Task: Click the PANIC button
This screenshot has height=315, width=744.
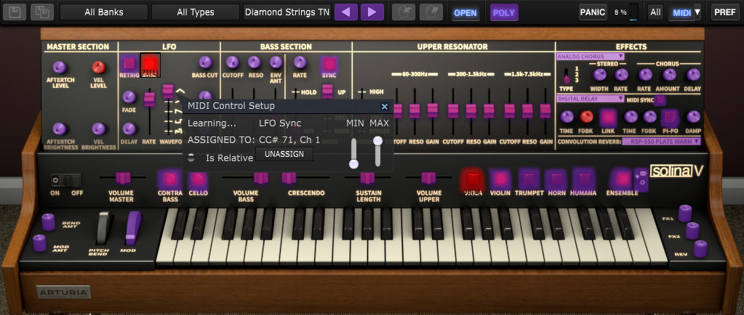Action: [593, 12]
